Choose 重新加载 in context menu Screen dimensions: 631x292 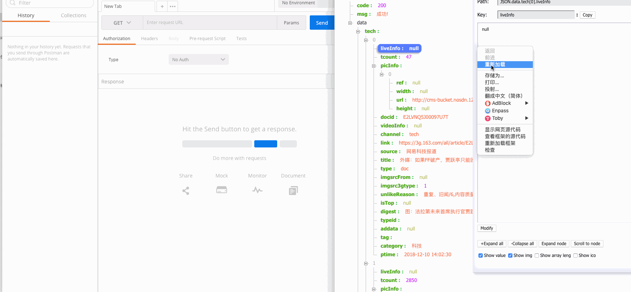click(505, 65)
